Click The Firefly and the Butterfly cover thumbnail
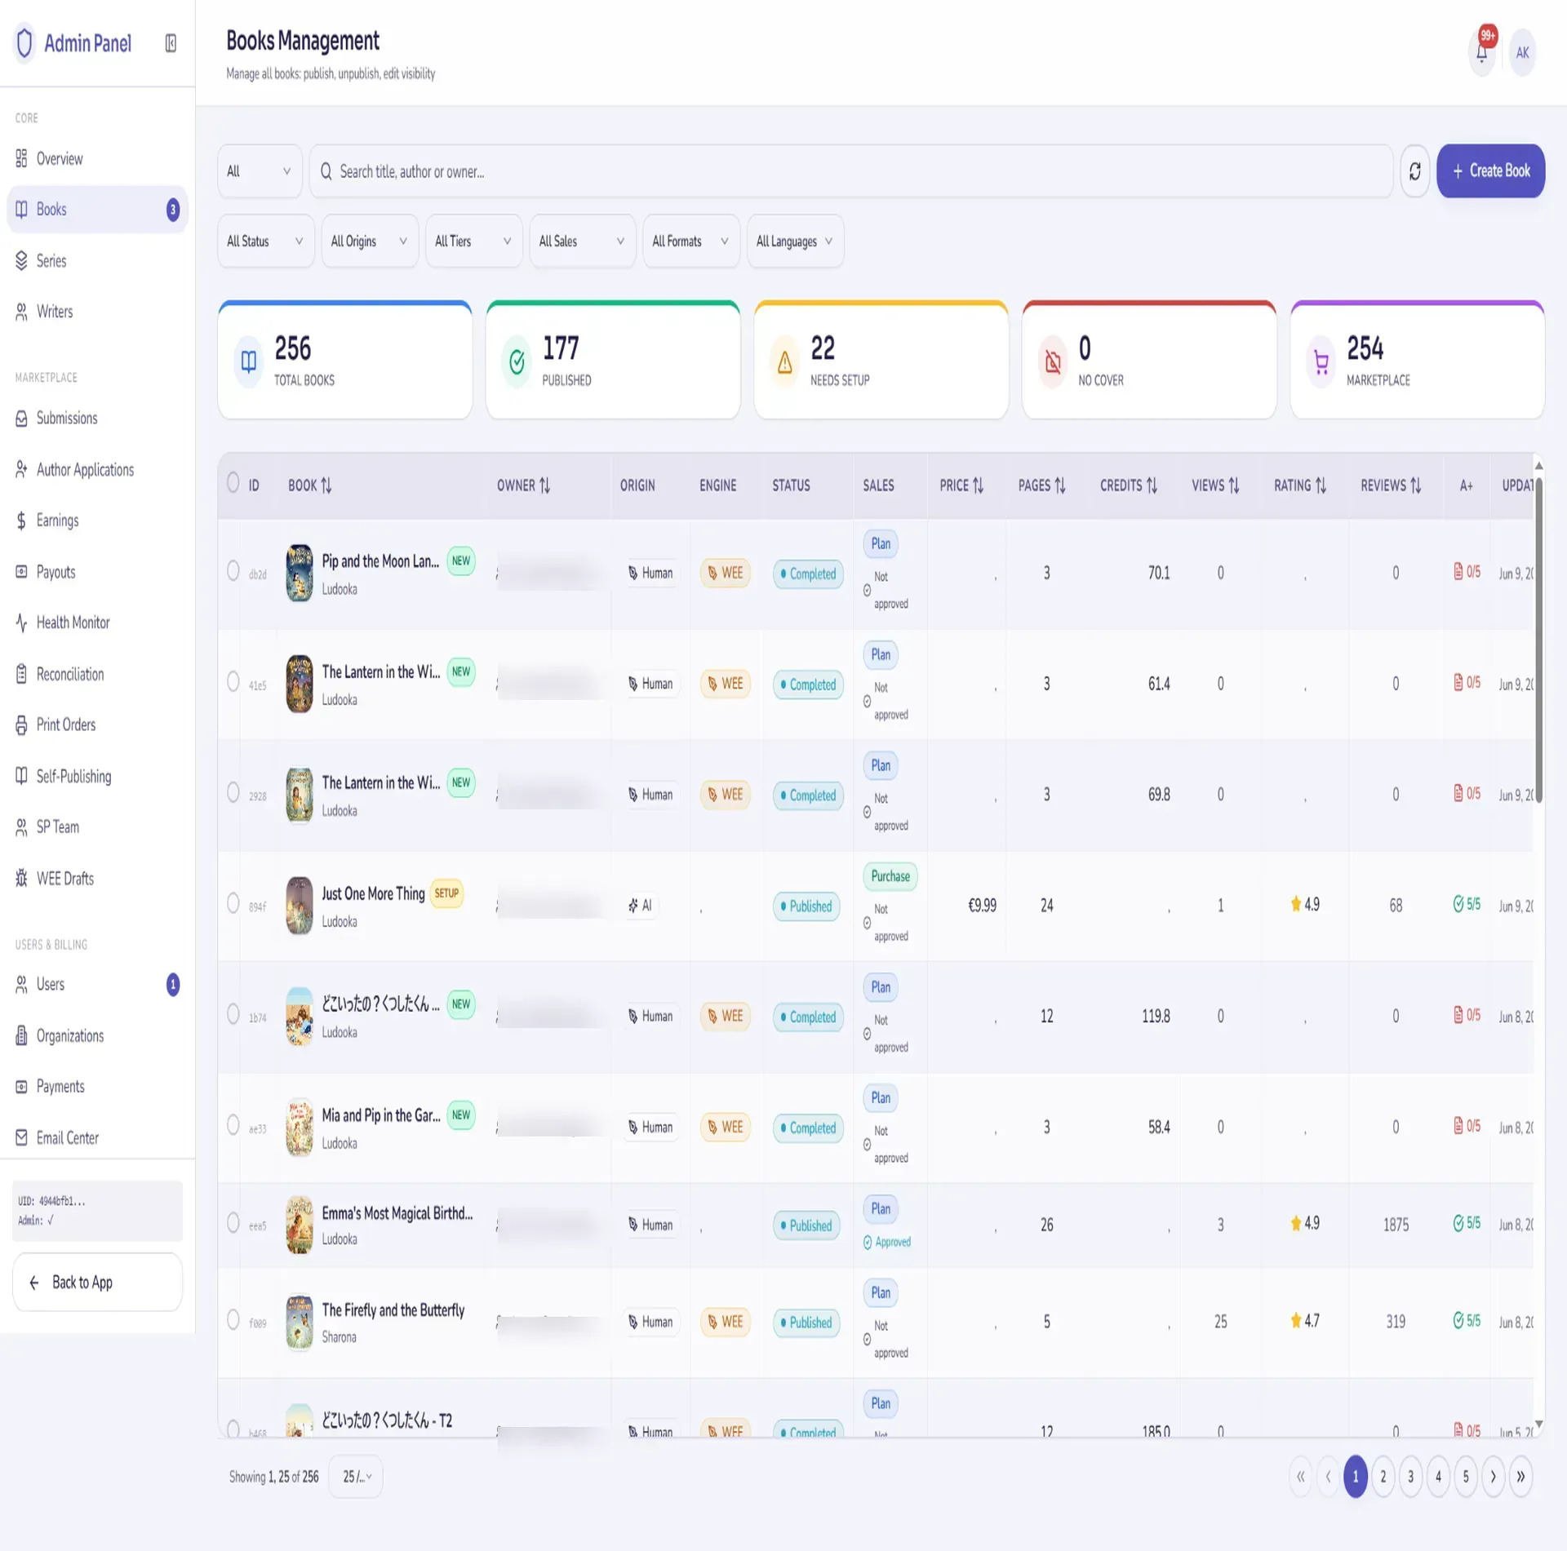 coord(300,1322)
